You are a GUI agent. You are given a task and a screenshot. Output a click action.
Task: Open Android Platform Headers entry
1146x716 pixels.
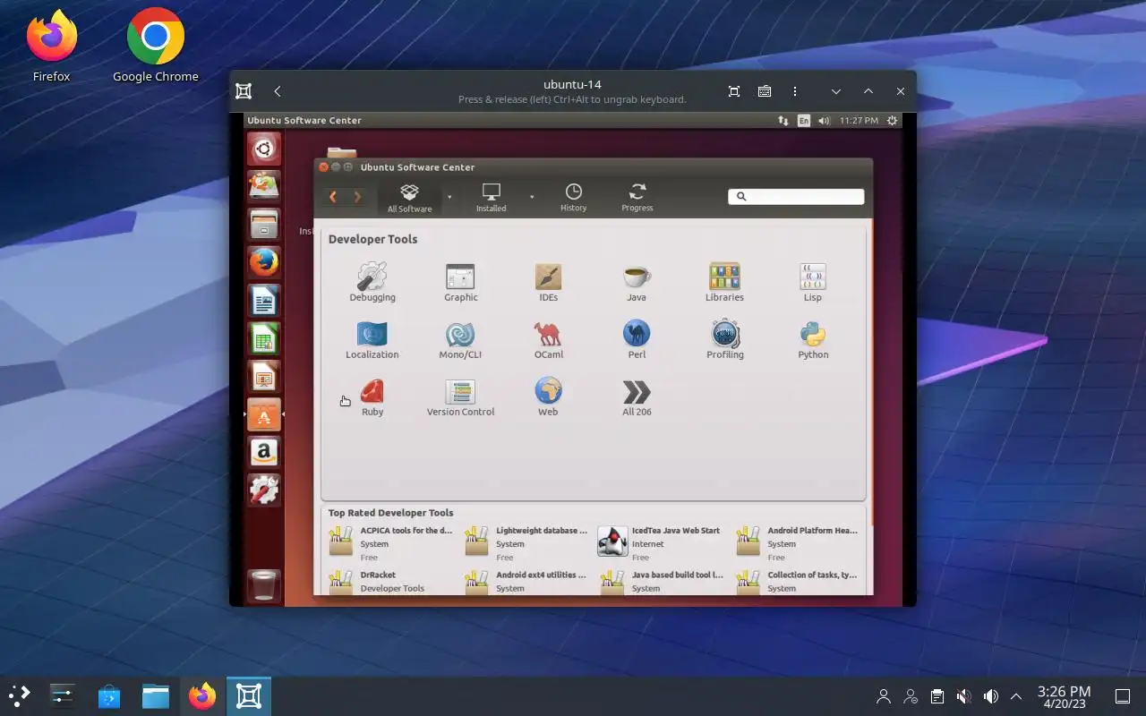796,543
